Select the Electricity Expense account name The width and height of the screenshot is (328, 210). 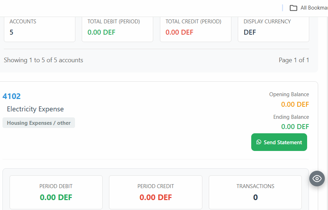point(35,109)
